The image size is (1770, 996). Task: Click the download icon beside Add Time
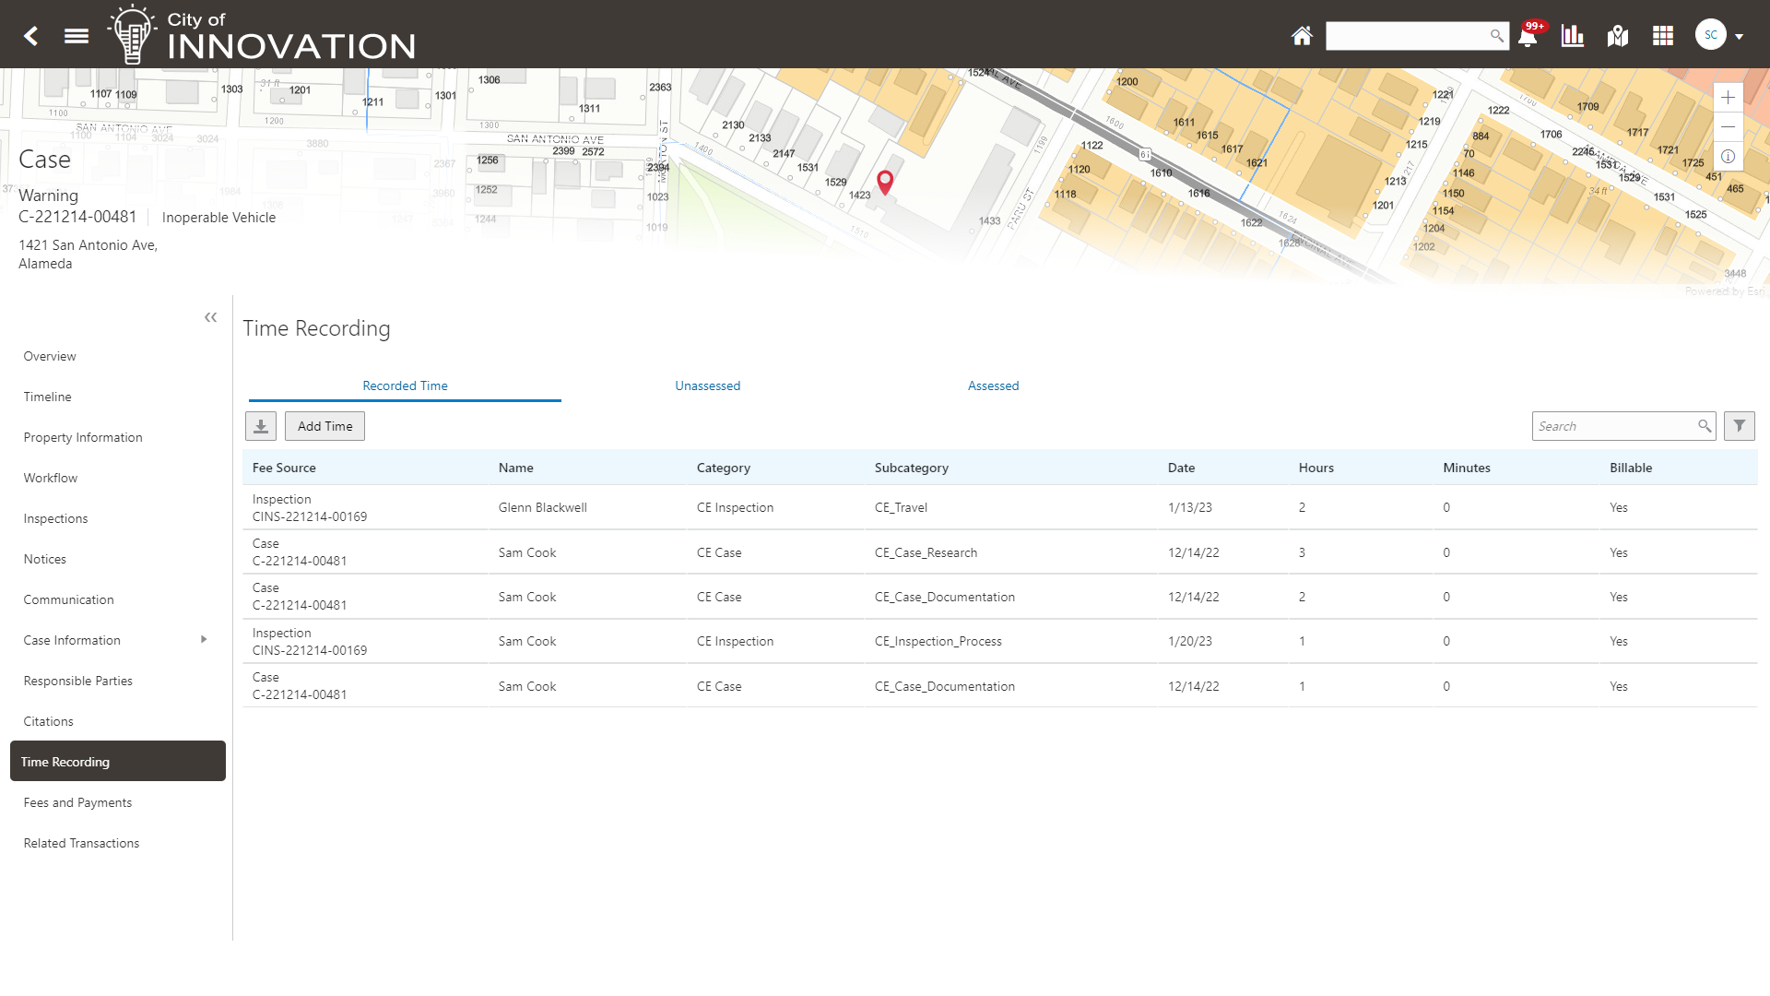[261, 426]
